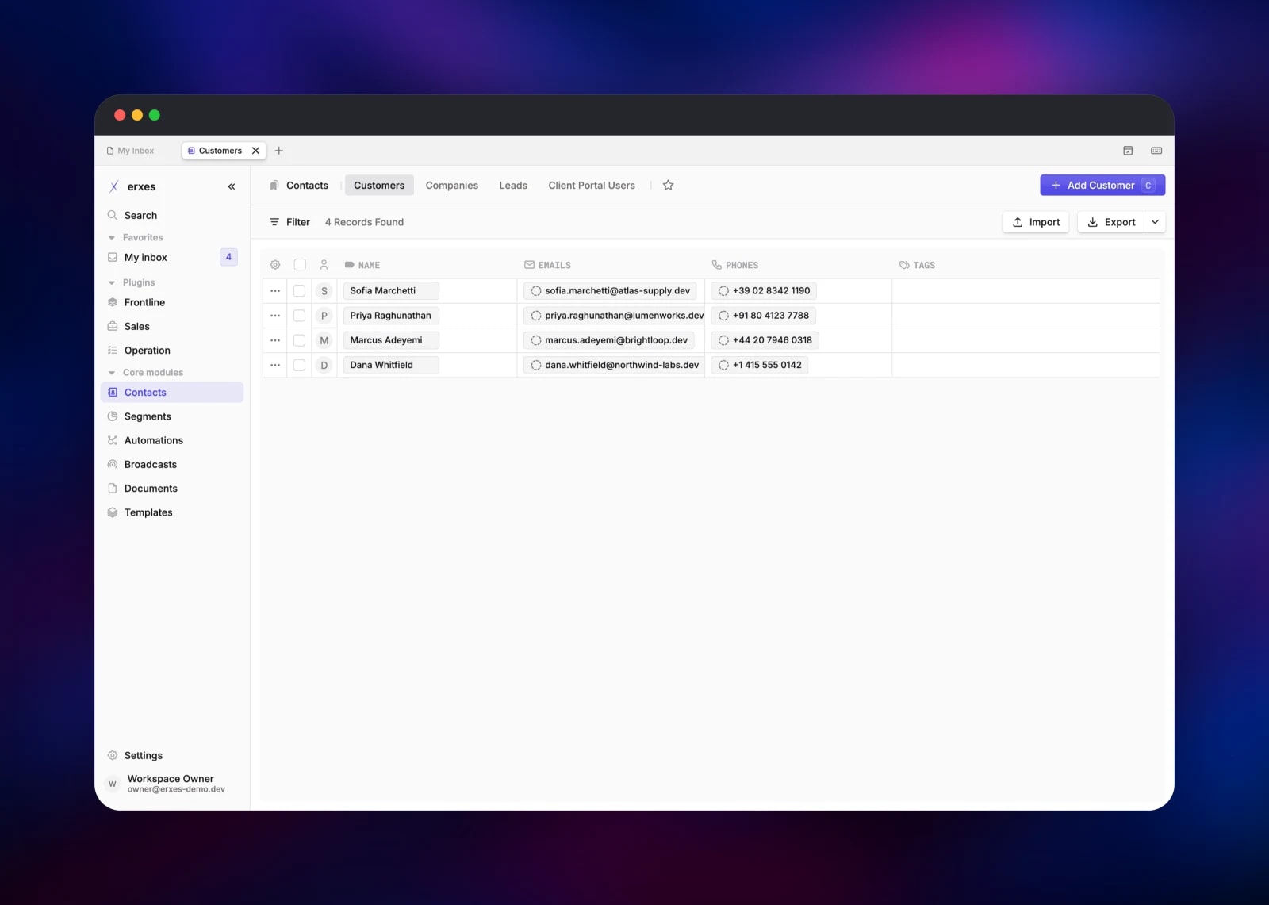Viewport: 1269px width, 905px height.
Task: Open a new tab with plus
Action: 278,151
